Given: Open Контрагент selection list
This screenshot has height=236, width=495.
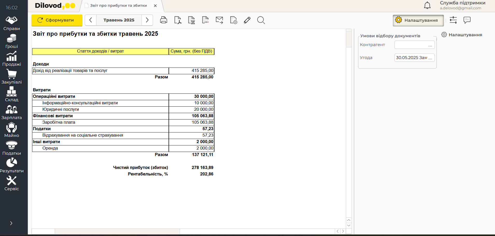Looking at the screenshot, I should pos(430,45).
